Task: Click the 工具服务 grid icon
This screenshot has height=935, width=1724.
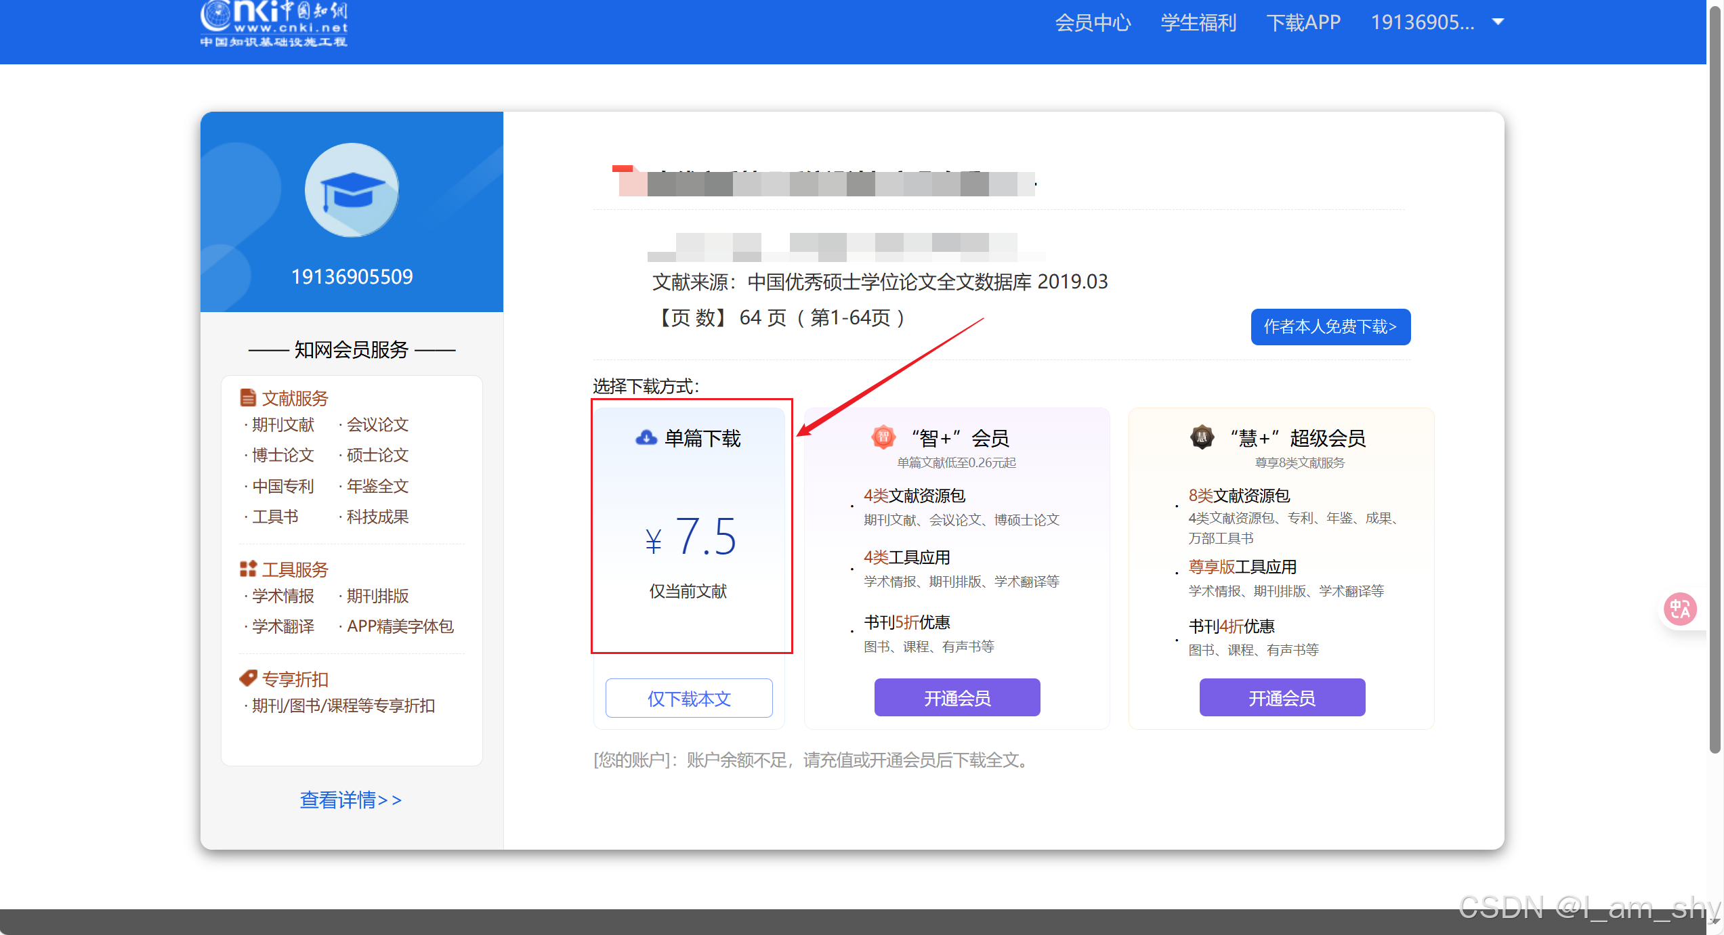Action: coord(248,569)
